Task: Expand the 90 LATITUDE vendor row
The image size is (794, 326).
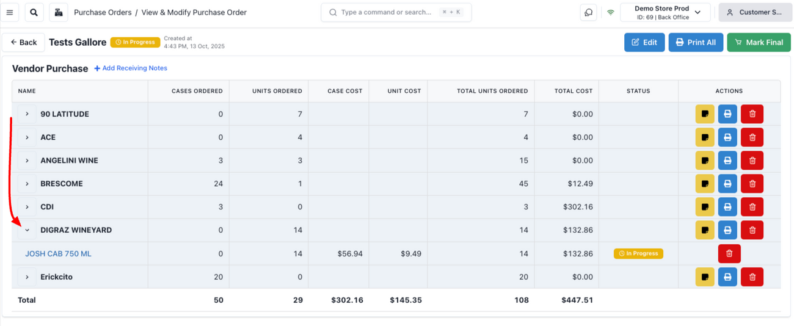Action: 27,114
